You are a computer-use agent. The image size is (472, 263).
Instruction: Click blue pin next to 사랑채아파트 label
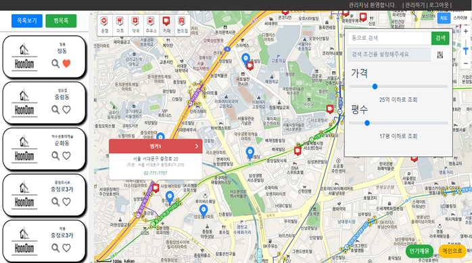pyautogui.click(x=170, y=198)
